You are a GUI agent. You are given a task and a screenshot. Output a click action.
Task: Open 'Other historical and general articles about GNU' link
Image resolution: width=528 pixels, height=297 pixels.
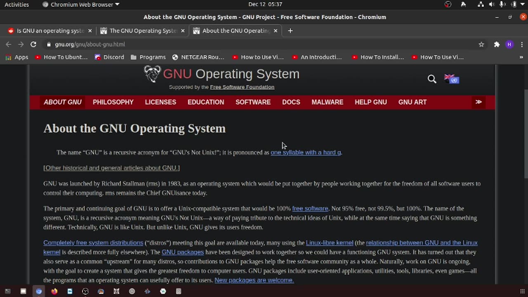pos(111,168)
